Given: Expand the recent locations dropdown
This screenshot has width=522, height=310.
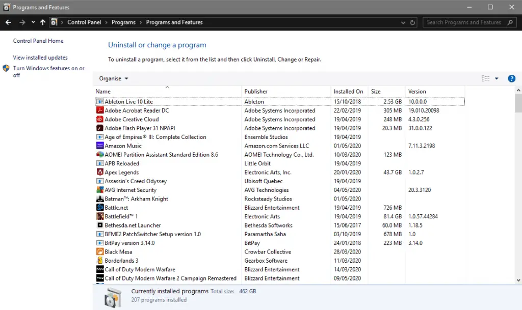Looking at the screenshot, I should [33, 22].
